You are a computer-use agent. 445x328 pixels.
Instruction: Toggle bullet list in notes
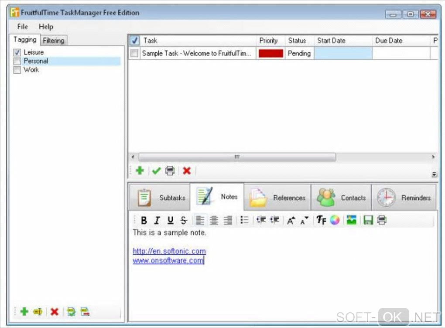coord(244,220)
